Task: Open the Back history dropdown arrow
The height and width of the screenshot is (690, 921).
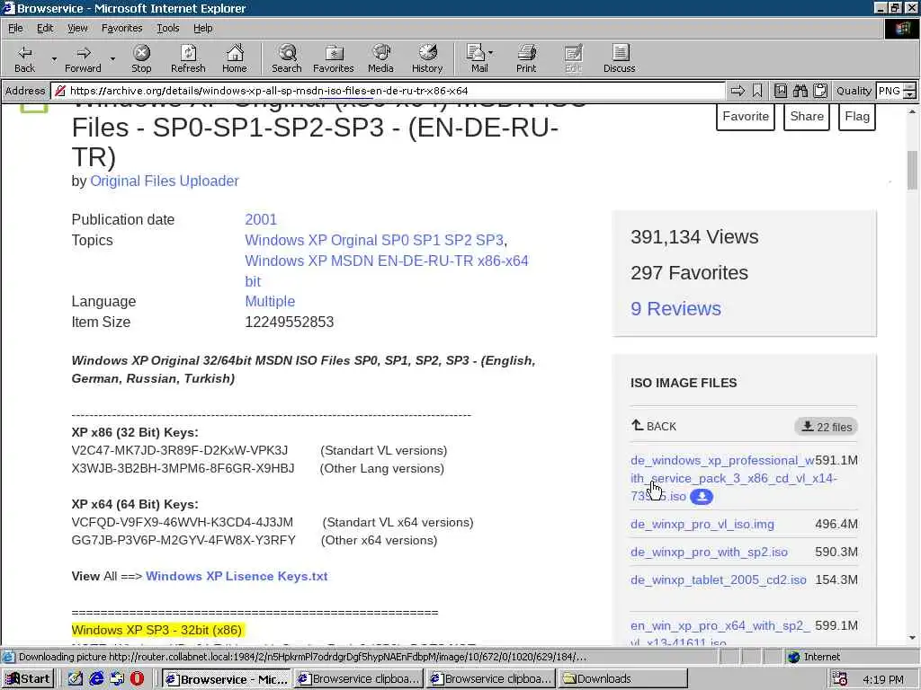Action: pos(54,59)
